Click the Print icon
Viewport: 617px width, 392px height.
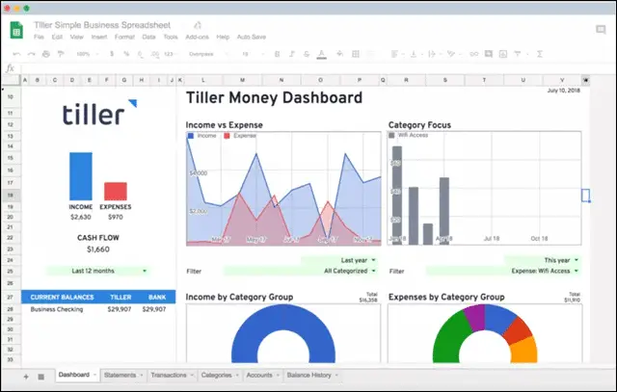pyautogui.click(x=46, y=54)
